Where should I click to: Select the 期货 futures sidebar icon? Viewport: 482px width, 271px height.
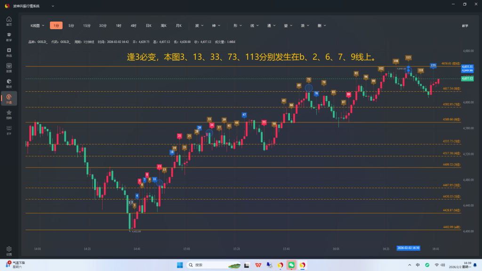(x=9, y=68)
